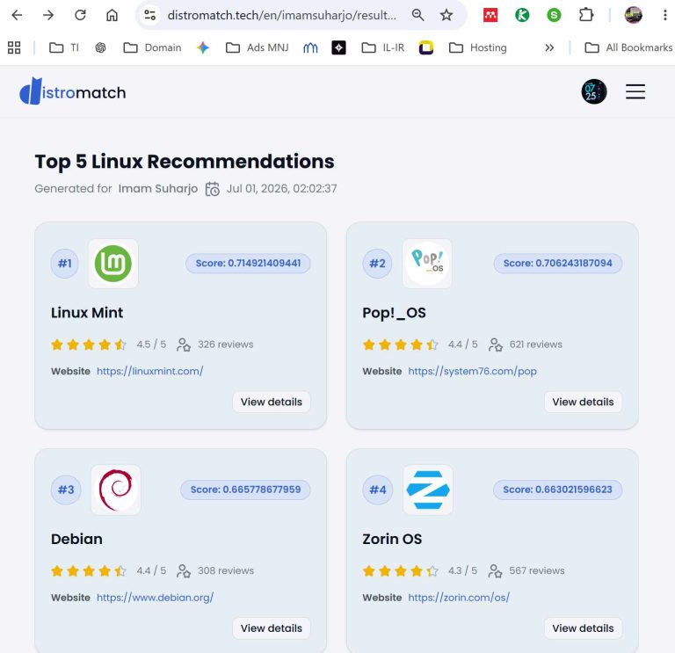This screenshot has width=675, height=653.
Task: Click the Zorin OS score badge
Action: tap(557, 490)
